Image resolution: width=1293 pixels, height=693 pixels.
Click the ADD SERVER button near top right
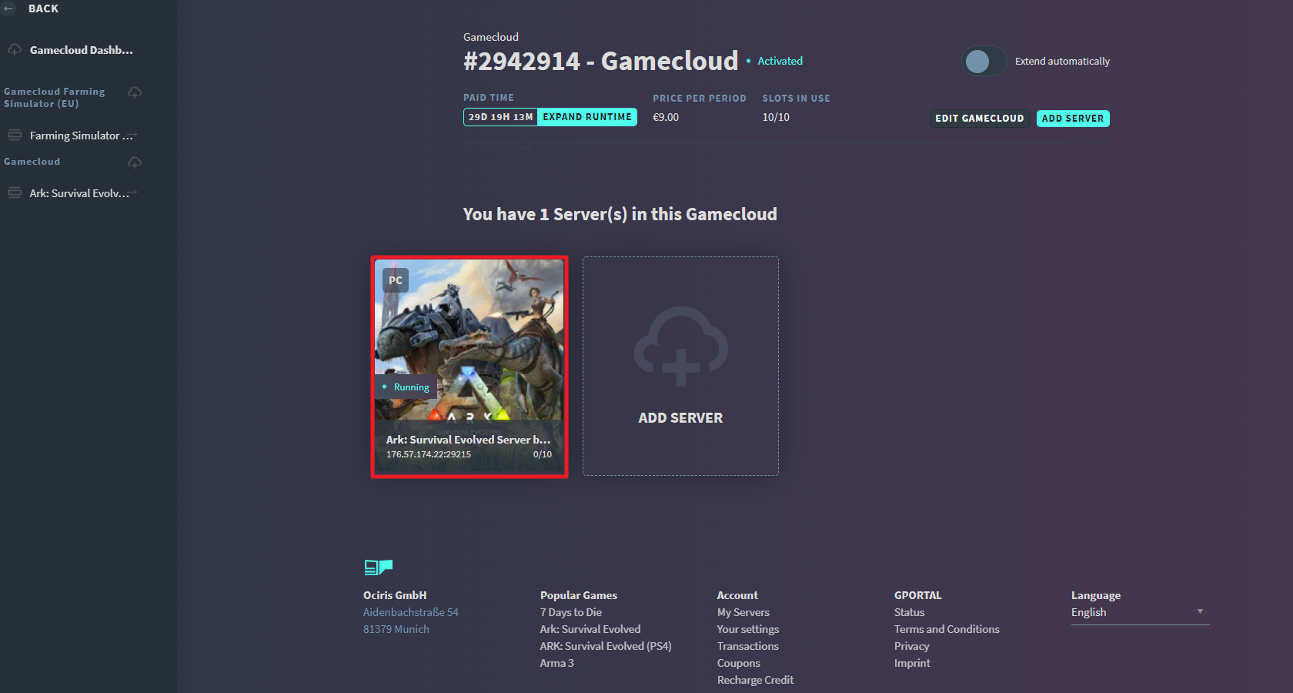1072,118
